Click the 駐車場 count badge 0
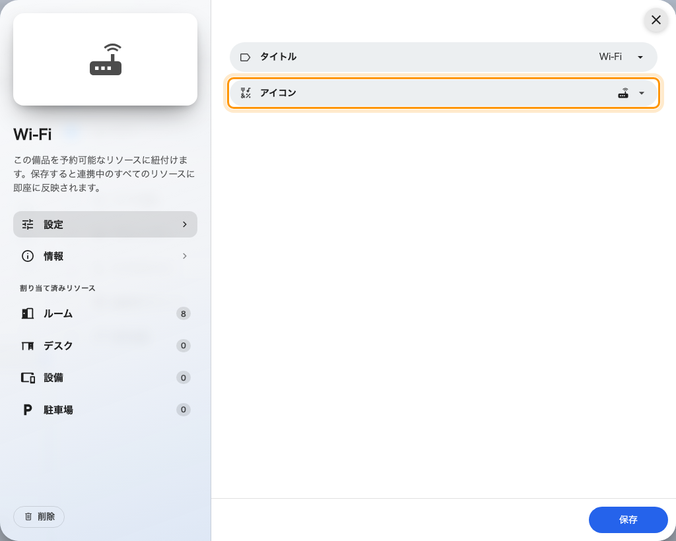The image size is (676, 541). 184,410
